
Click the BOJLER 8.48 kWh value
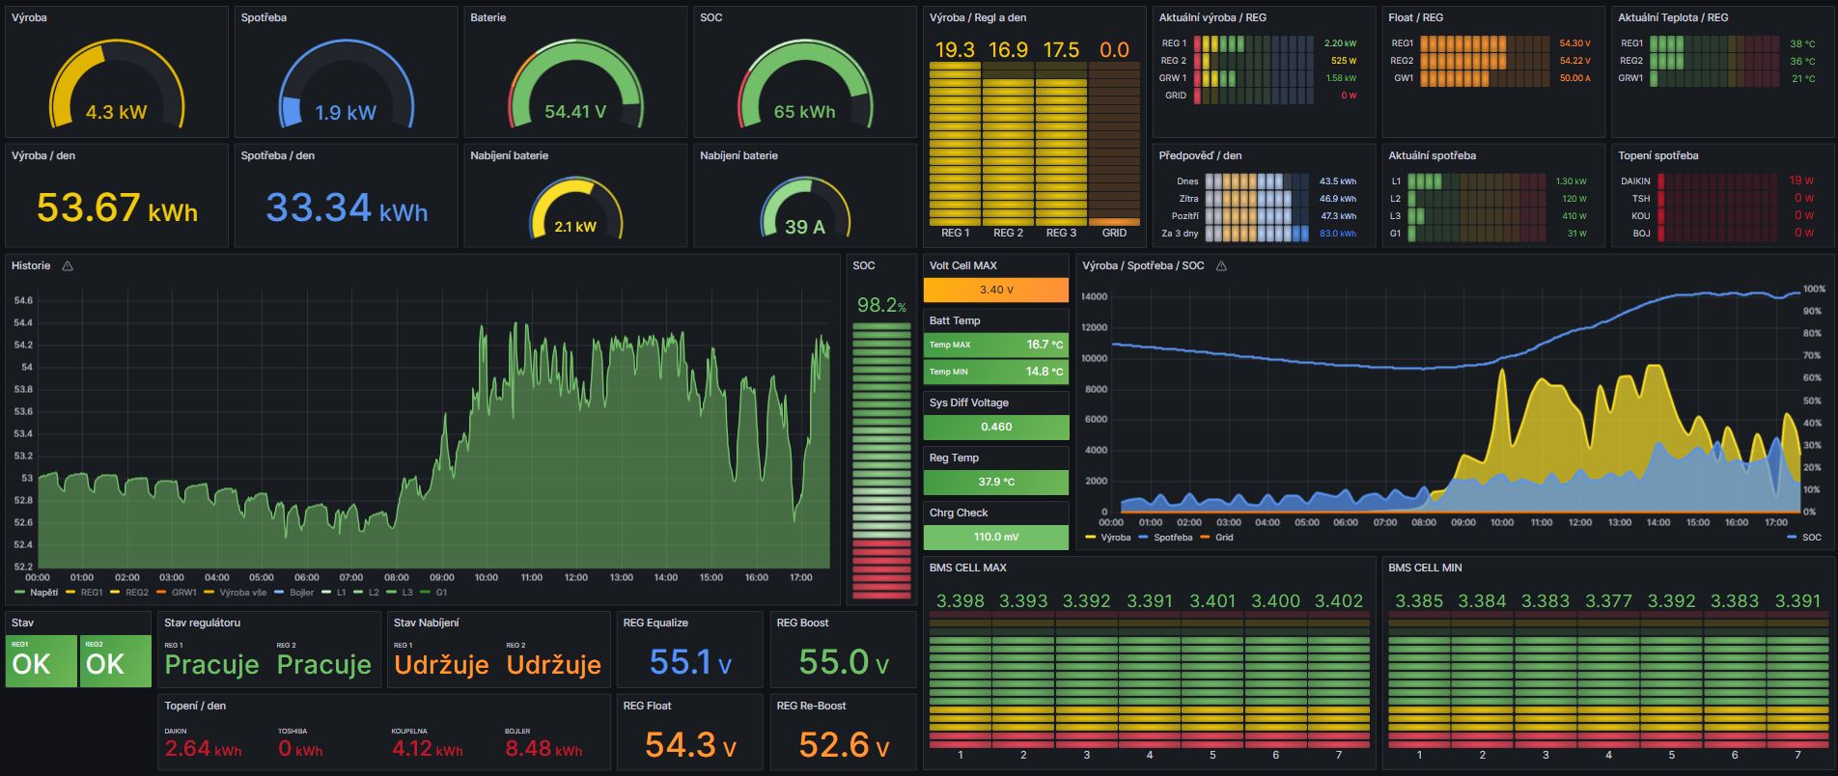543,748
